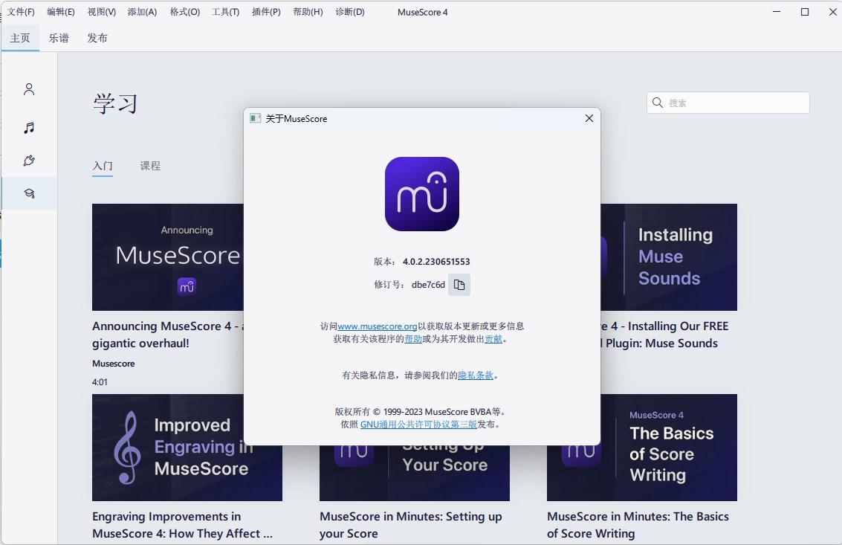Screen dimensions: 842x545
Task: Select the graduation cap Learn icon
Action: tap(28, 193)
